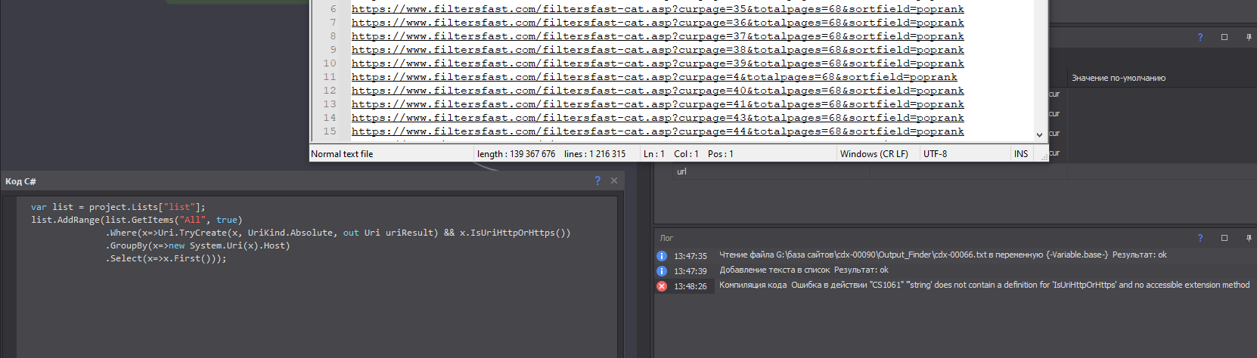Open the curpage=36 URL in Notepad++
This screenshot has height=358, width=1257.
click(x=657, y=23)
